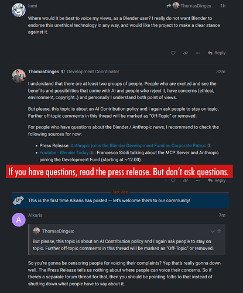The height and width of the screenshot is (293, 243).
Task: Like lumi's post with the heart icon
Action: (173, 53)
